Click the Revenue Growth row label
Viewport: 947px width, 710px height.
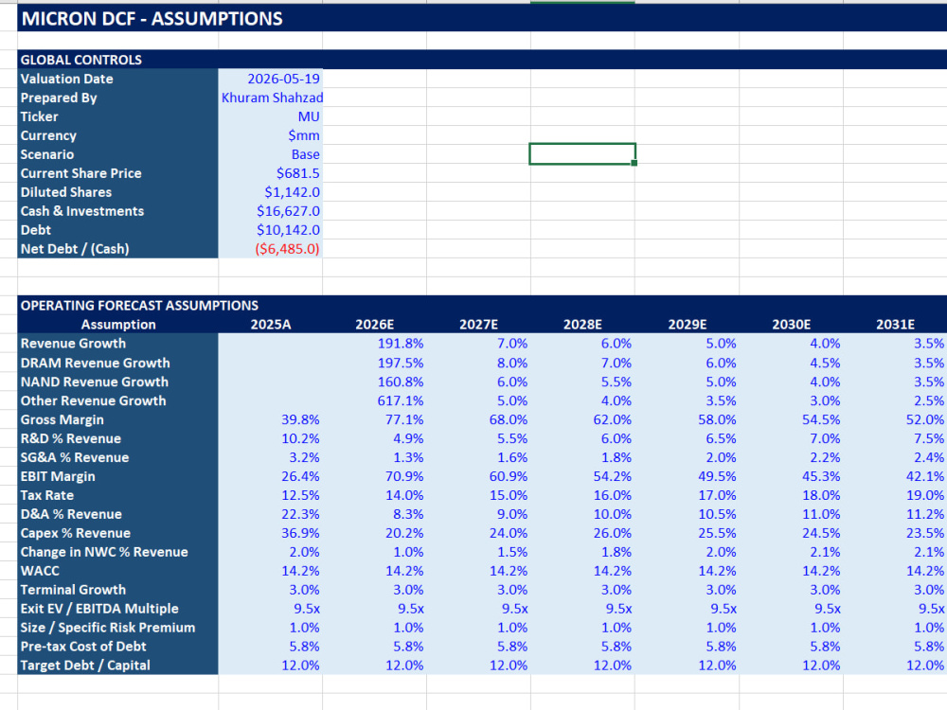[x=73, y=344]
